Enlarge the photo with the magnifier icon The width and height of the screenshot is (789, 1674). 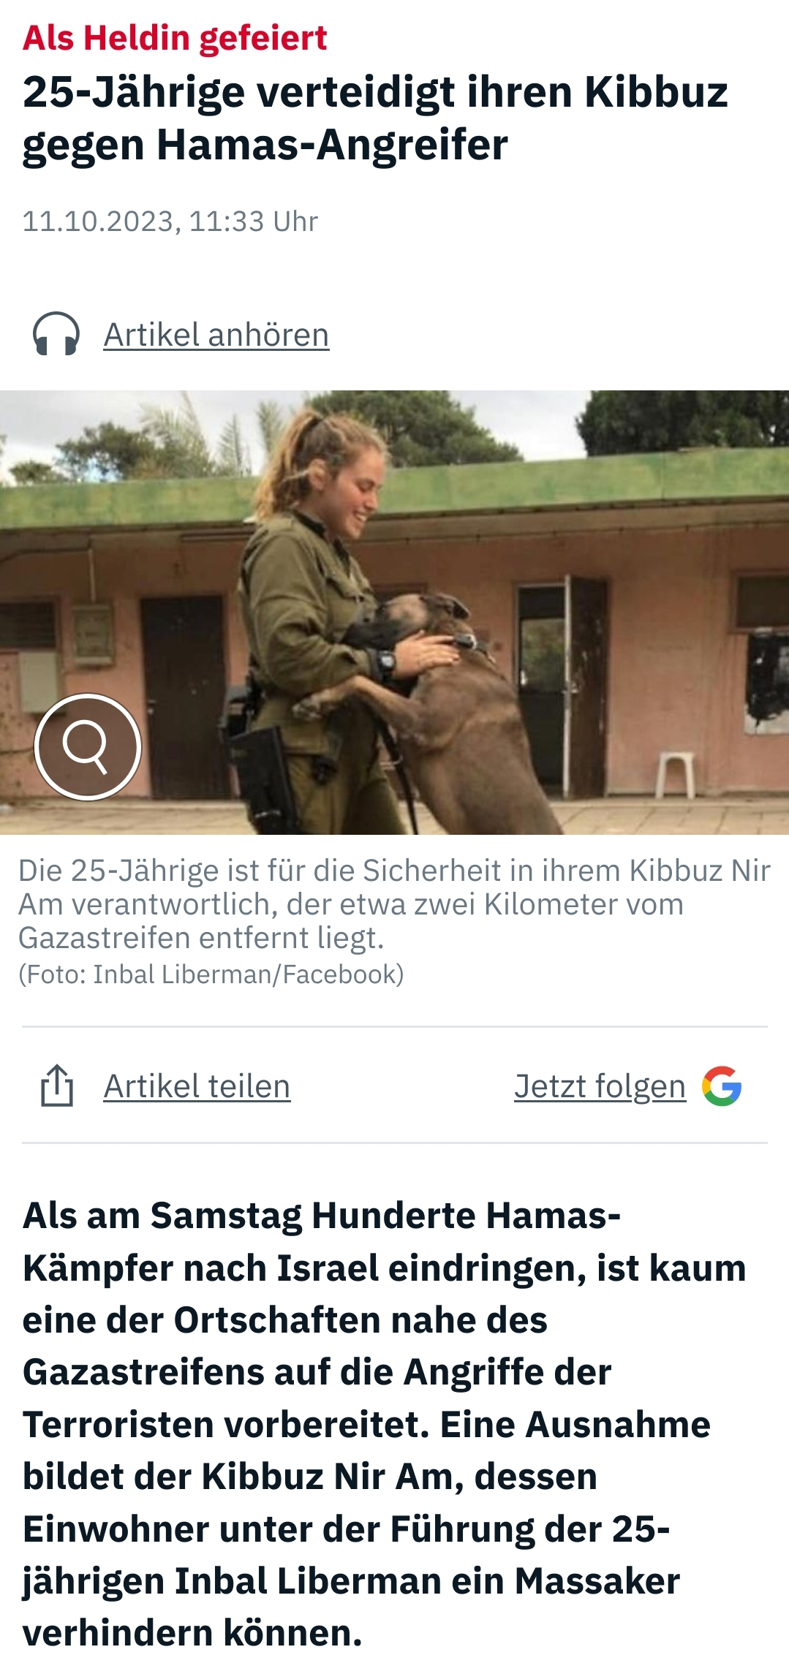88,746
